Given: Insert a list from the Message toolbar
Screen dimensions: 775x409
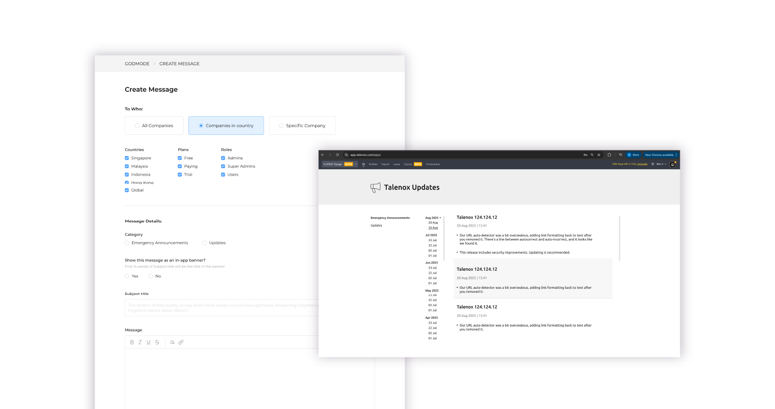Looking at the screenshot, I should point(172,342).
